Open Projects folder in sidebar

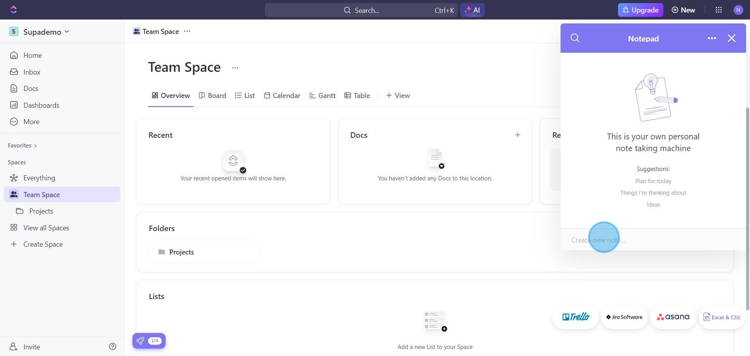[x=62, y=211]
